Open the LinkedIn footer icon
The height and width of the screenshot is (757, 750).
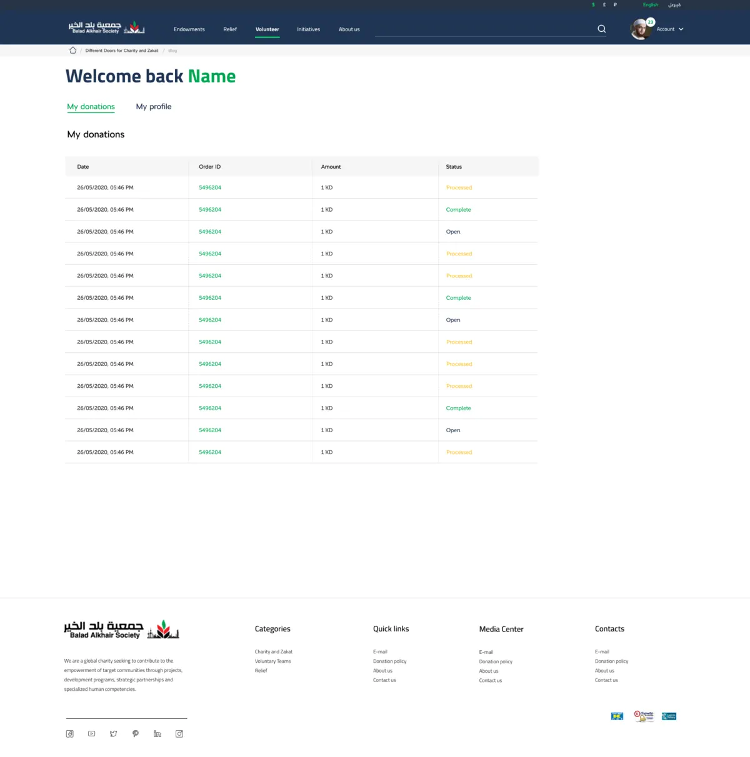pos(157,734)
